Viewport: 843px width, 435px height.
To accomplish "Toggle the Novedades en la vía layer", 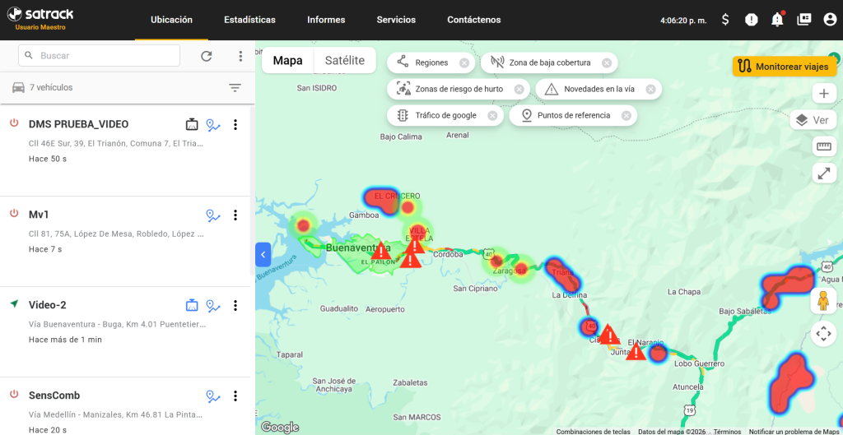I will 598,89.
